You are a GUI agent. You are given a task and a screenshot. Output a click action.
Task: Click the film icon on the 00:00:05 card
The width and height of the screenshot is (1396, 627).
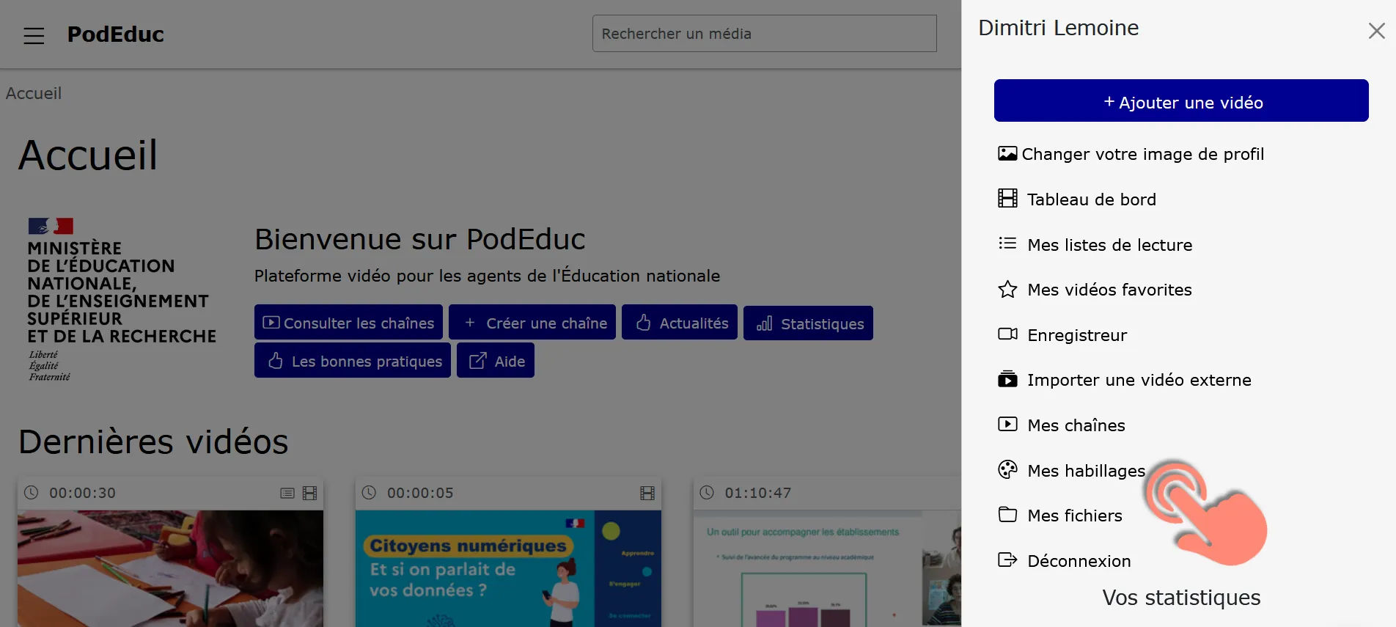point(647,494)
